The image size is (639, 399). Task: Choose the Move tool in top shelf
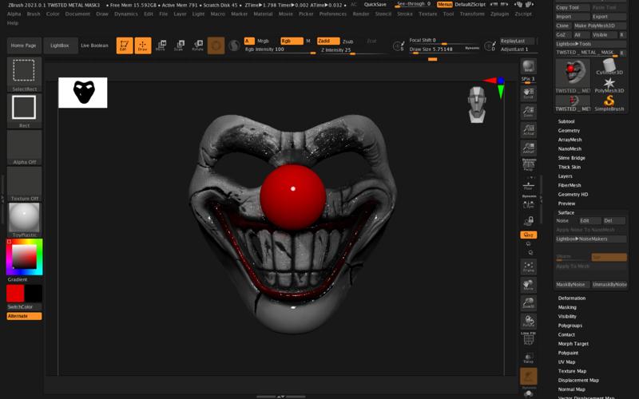pyautogui.click(x=161, y=45)
